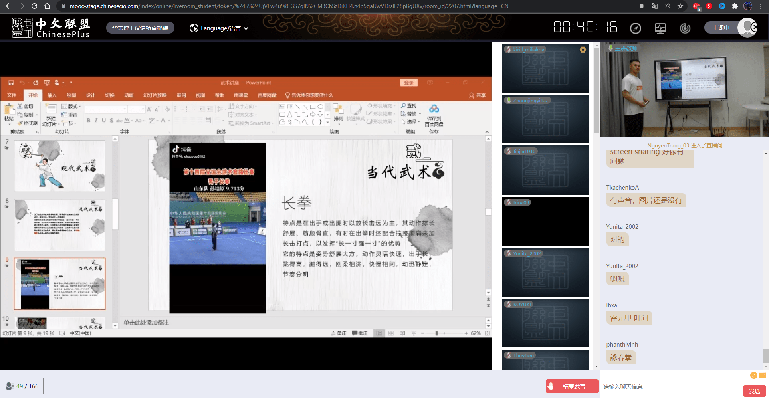Screen dimensions: 769x398
Task: Click the 共享 share button in PowerPoint
Action: 478,95
